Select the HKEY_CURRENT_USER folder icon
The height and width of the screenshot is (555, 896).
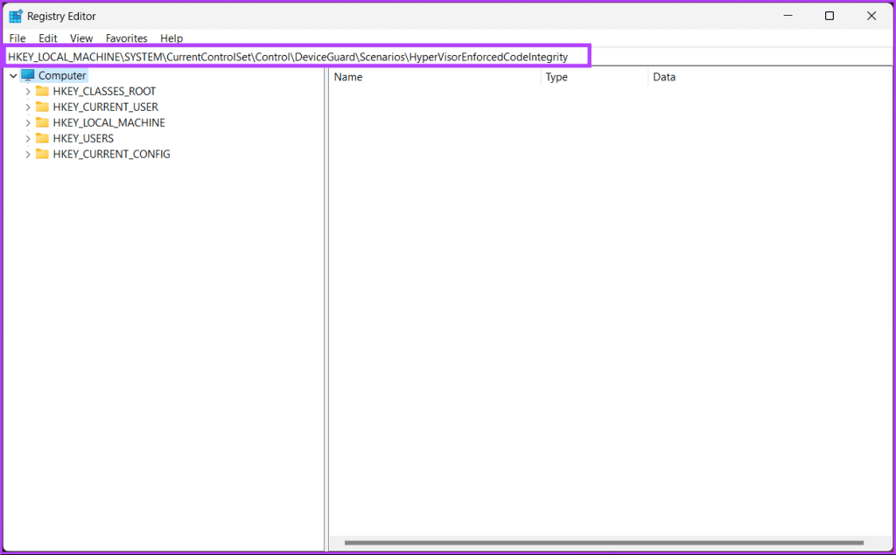click(x=43, y=107)
